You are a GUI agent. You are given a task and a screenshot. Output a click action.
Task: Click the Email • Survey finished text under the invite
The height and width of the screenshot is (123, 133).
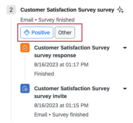tap(61, 115)
